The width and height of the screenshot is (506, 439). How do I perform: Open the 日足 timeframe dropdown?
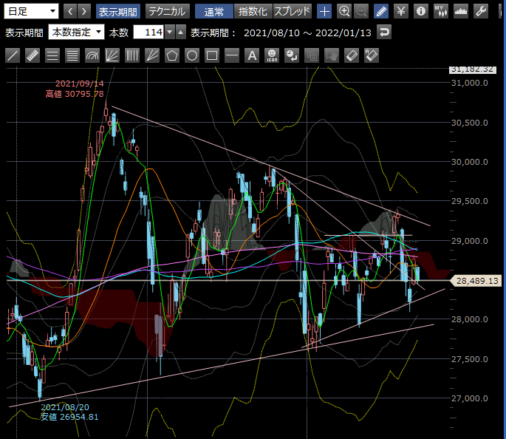pyautogui.click(x=31, y=11)
